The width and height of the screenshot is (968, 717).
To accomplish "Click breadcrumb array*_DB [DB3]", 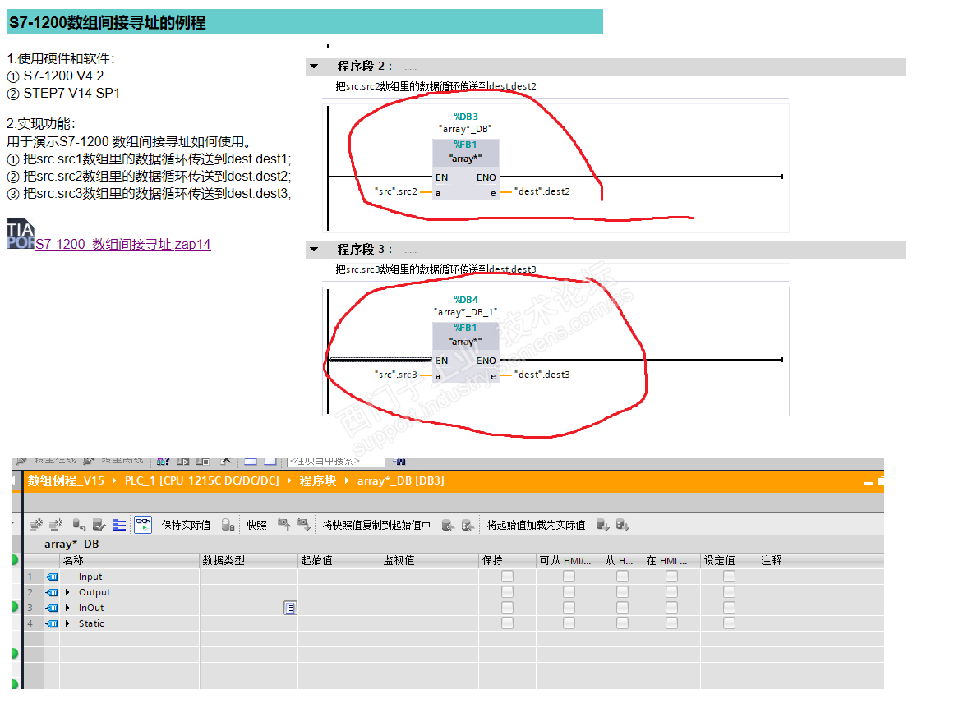I will coord(401,480).
